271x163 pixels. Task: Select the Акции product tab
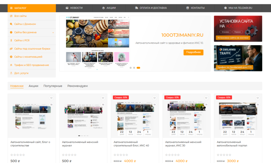click(33, 86)
